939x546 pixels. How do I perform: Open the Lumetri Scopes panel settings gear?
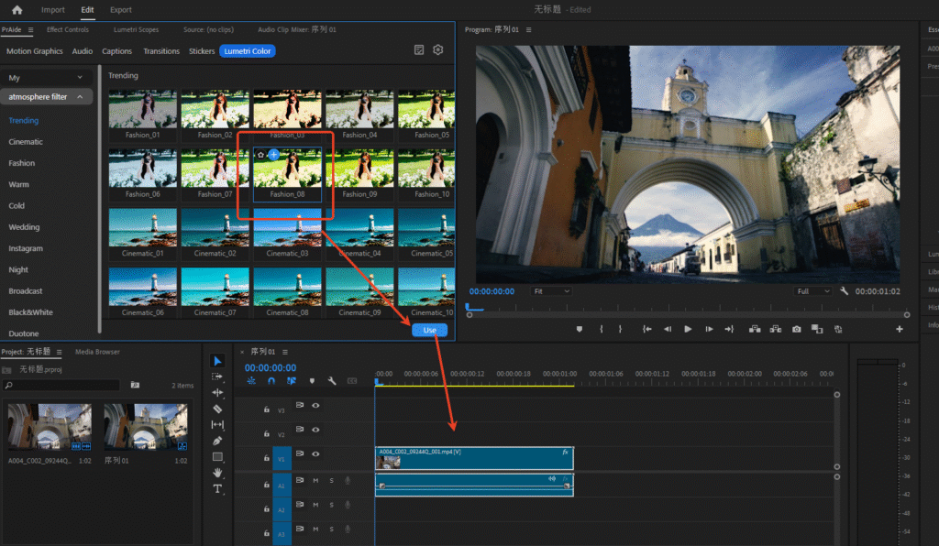pos(437,49)
